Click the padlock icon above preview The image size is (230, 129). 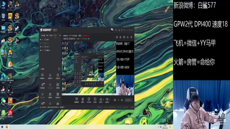point(120,37)
